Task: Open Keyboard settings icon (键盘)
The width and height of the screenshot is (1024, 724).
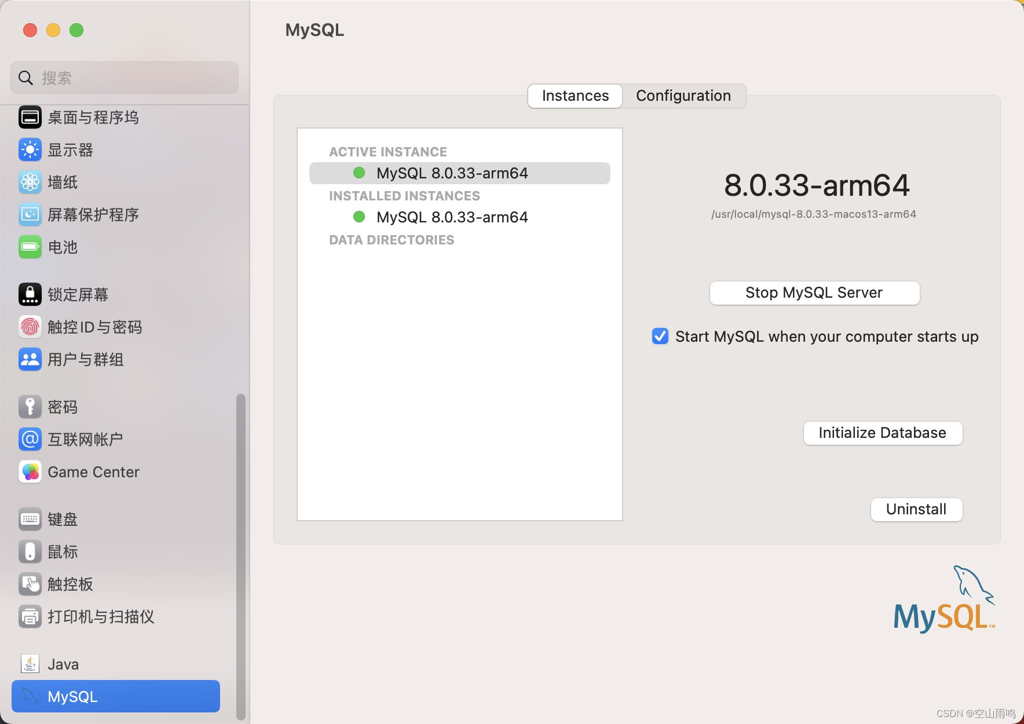Action: pos(30,520)
